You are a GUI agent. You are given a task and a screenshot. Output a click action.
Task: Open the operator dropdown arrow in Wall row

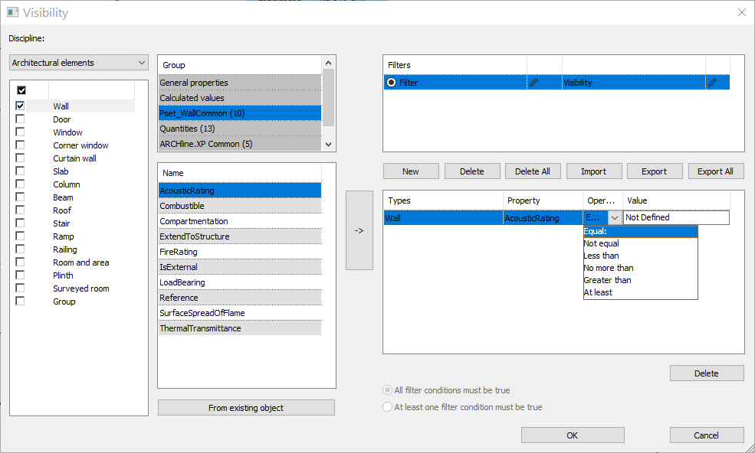615,218
